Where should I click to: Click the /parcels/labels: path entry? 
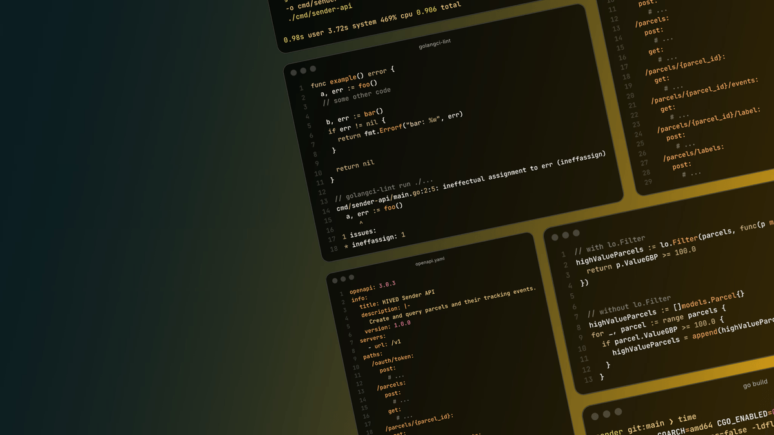[x=693, y=152]
